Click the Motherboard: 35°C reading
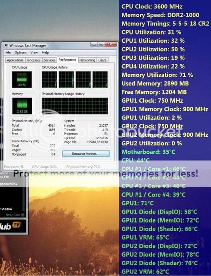The height and width of the screenshot is (276, 211). pyautogui.click(x=148, y=152)
